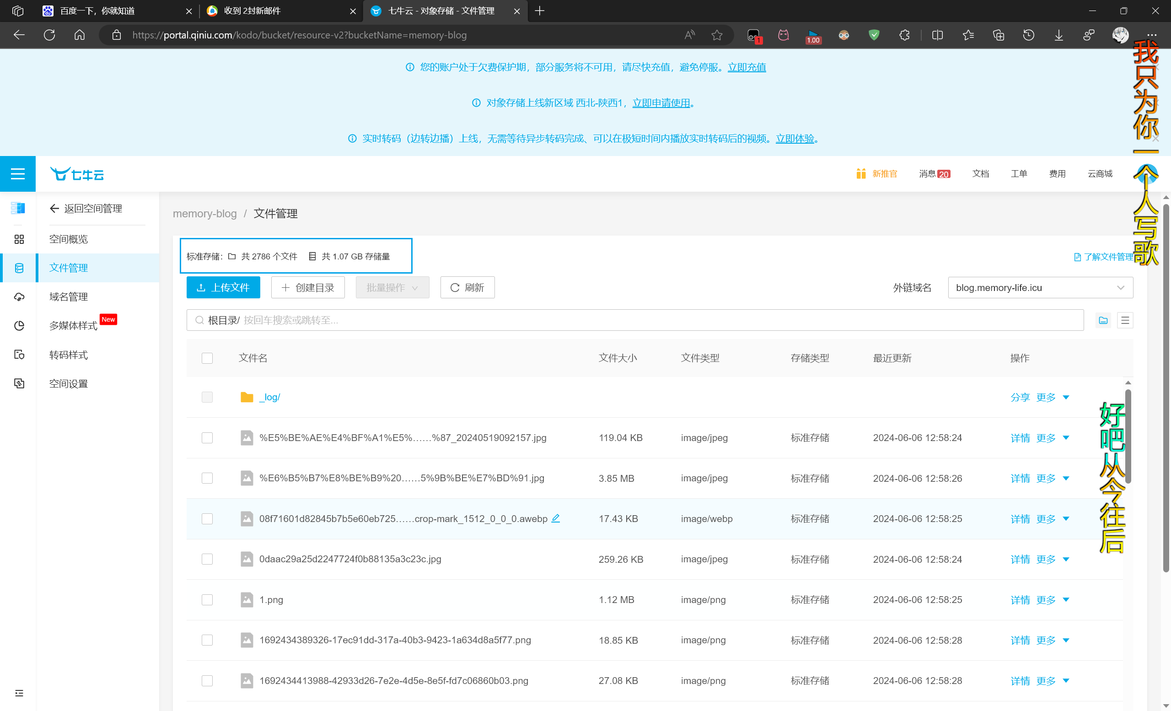Check the box for the awebp file
Image resolution: width=1171 pixels, height=711 pixels.
tap(207, 518)
